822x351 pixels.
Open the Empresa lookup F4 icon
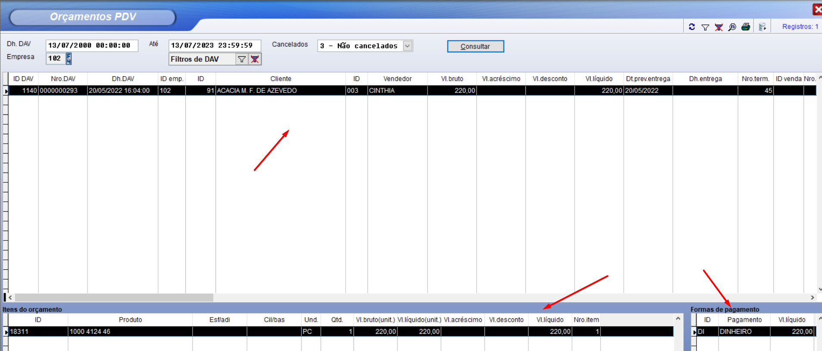click(x=69, y=58)
